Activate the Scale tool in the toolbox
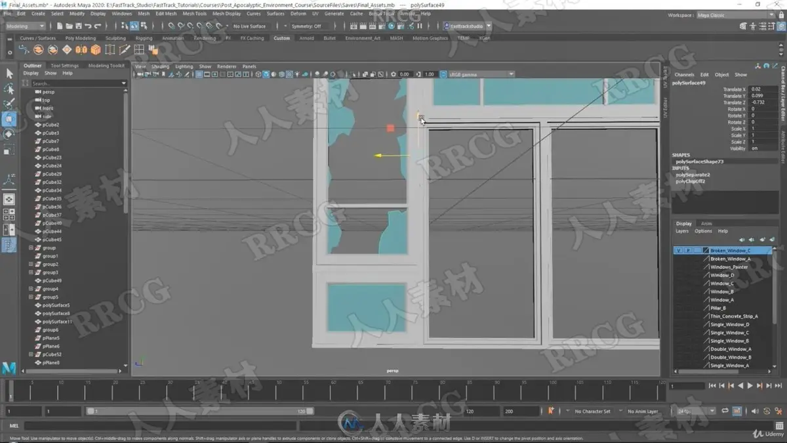This screenshot has width=787, height=443. pos(9,150)
